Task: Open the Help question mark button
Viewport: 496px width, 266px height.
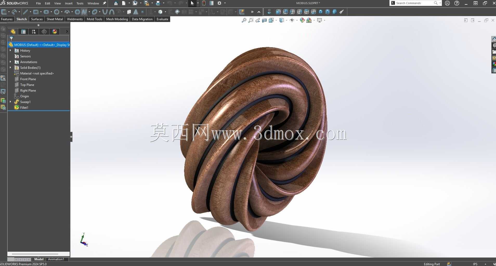Action: point(457,3)
